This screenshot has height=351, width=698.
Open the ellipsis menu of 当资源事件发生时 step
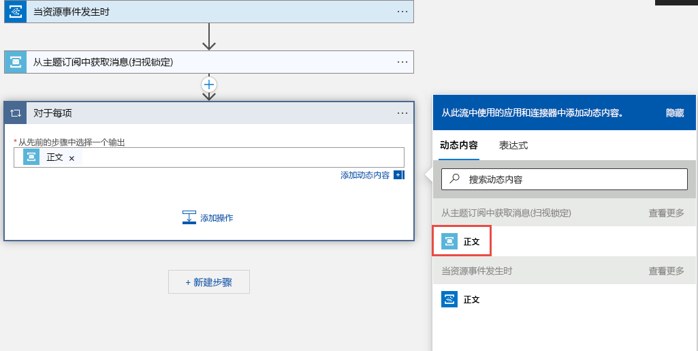402,12
